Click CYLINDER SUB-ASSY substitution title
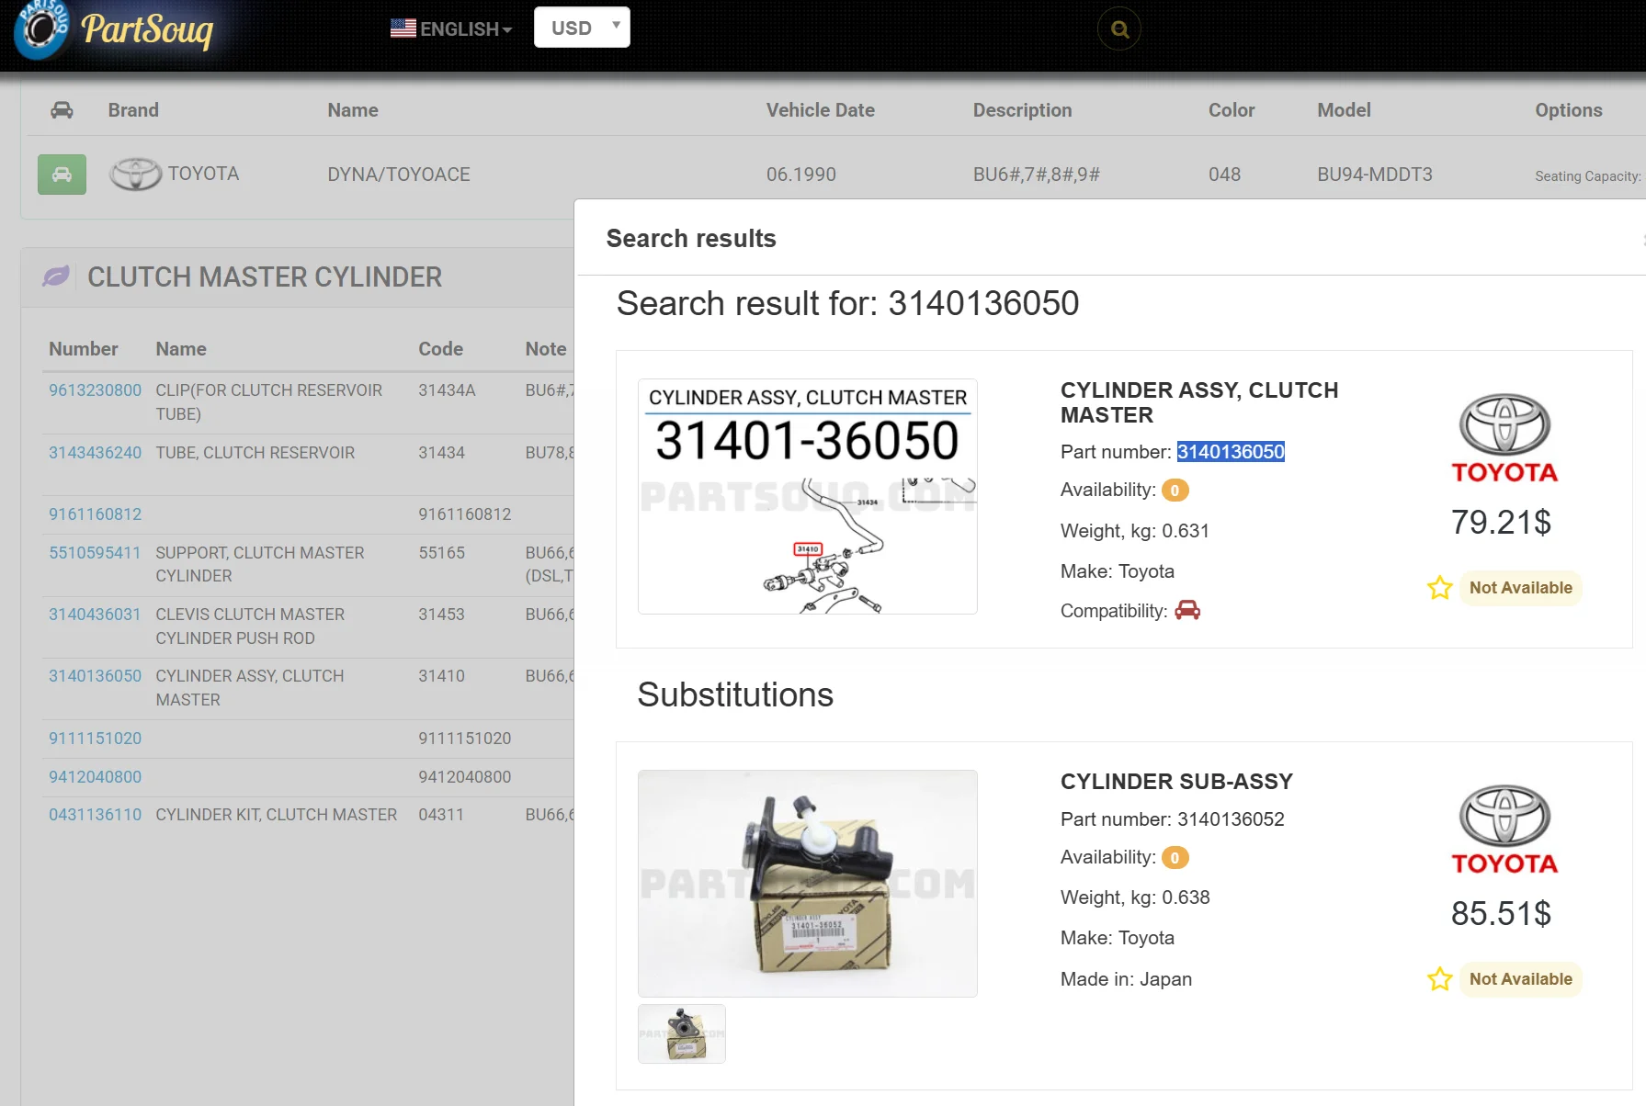The height and width of the screenshot is (1106, 1646). 1176,782
